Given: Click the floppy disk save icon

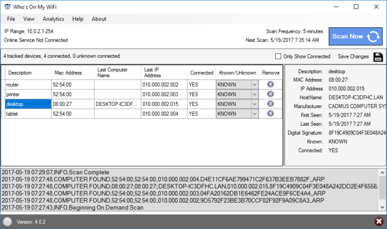Looking at the screenshot, I should (378, 56).
